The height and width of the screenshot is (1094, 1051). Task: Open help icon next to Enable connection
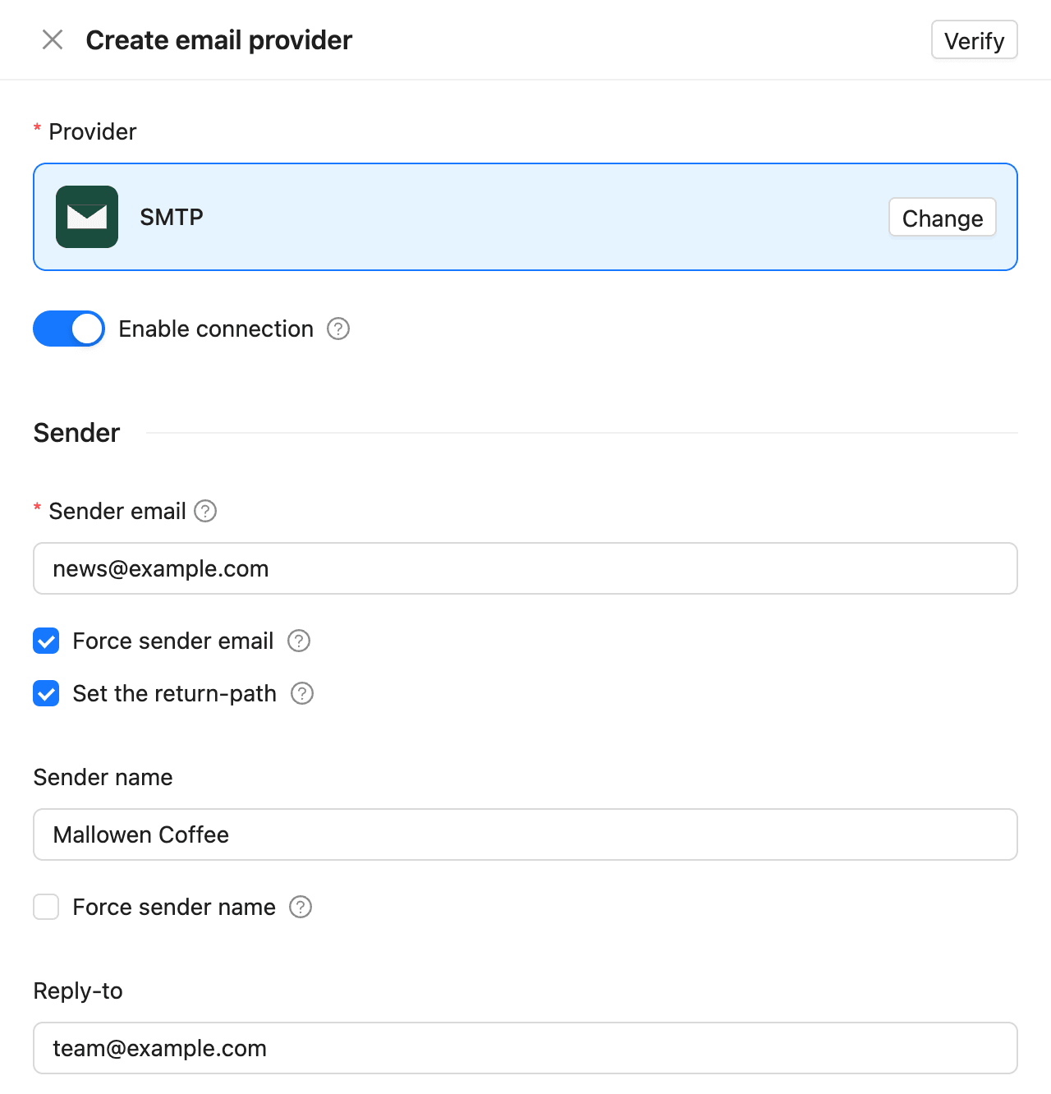tap(338, 329)
